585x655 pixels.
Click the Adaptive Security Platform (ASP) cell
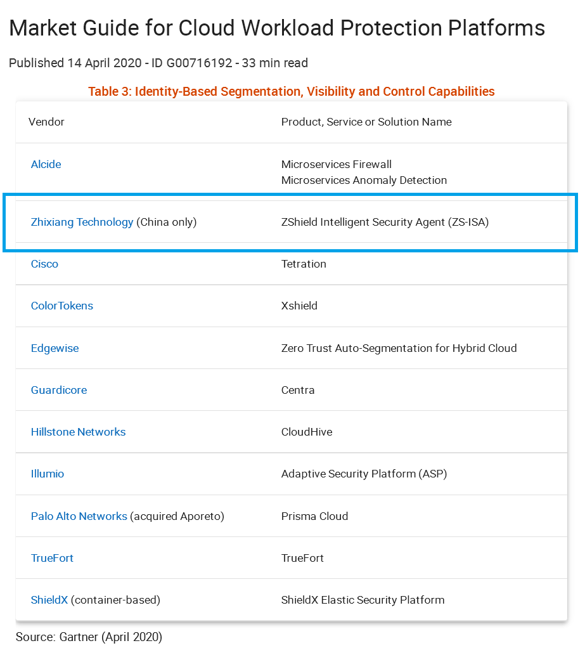pos(364,474)
